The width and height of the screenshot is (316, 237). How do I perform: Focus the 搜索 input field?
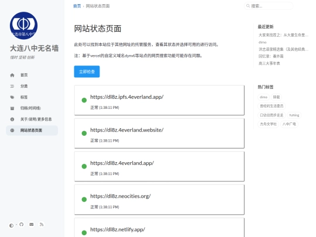(x=269, y=6)
